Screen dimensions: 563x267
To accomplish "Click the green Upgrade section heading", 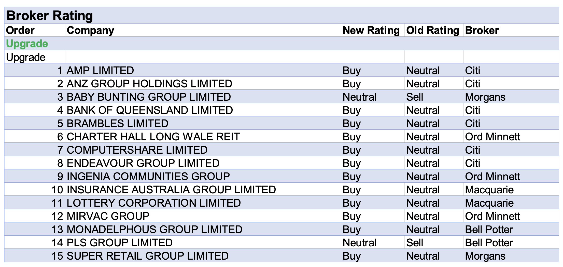I will coord(27,44).
